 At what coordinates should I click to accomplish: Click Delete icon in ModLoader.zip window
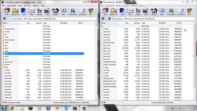click(138, 12)
